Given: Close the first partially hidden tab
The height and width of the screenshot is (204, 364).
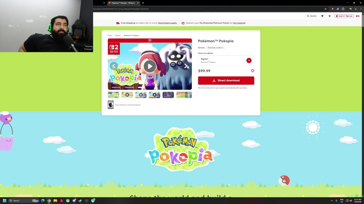Looking at the screenshot, I should 104,3.
